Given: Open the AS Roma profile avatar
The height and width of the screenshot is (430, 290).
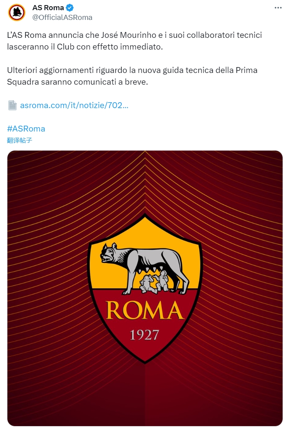Looking at the screenshot, I should tap(17, 12).
